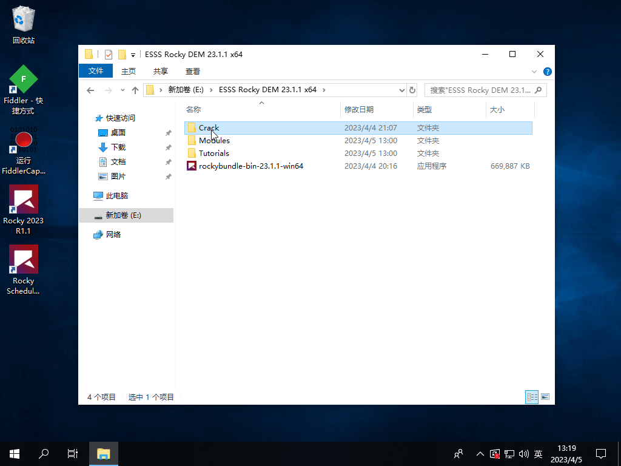Switch to details view layout icon

point(532,397)
